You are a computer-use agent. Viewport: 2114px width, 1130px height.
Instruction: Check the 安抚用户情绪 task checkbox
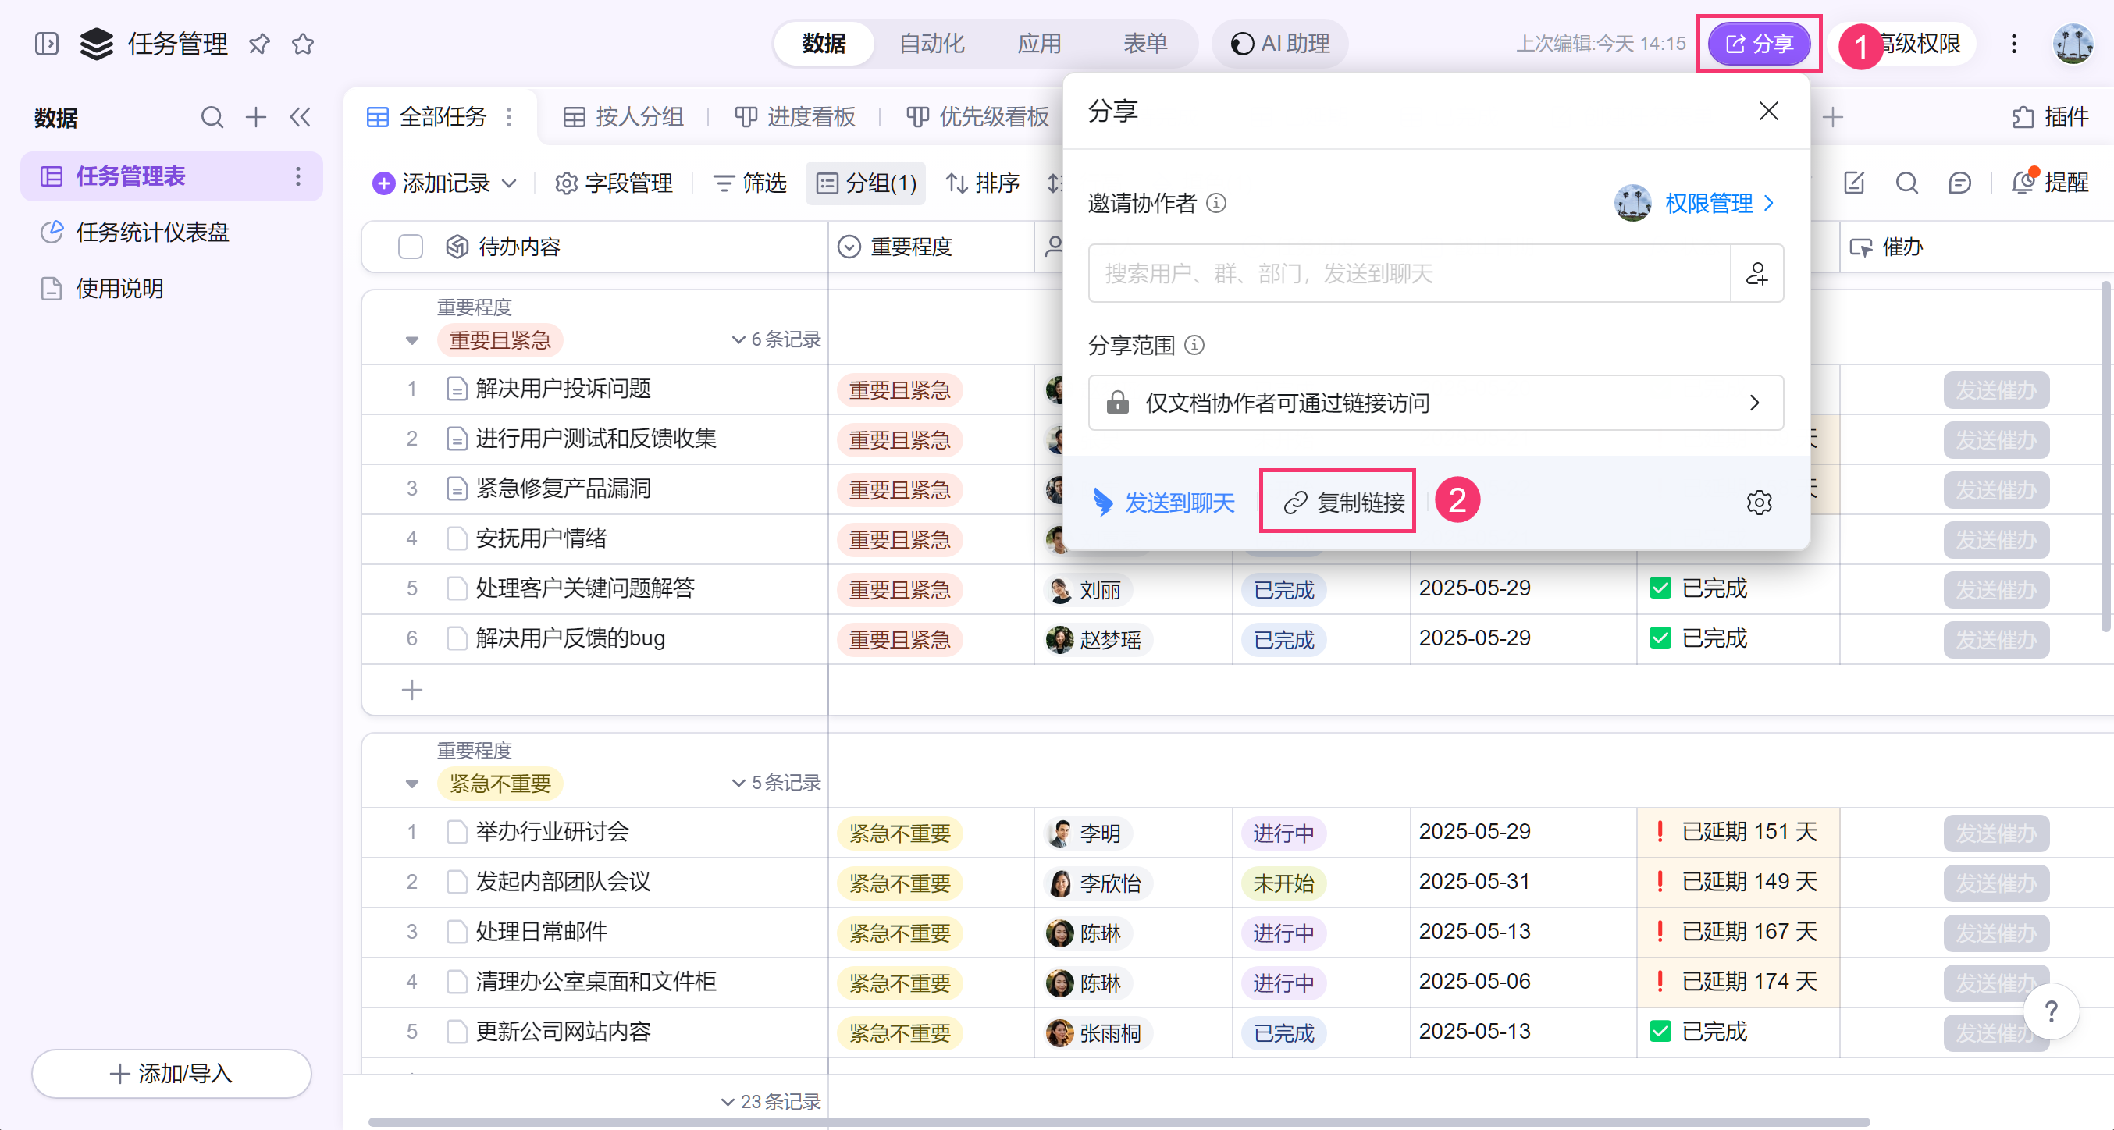[456, 538]
